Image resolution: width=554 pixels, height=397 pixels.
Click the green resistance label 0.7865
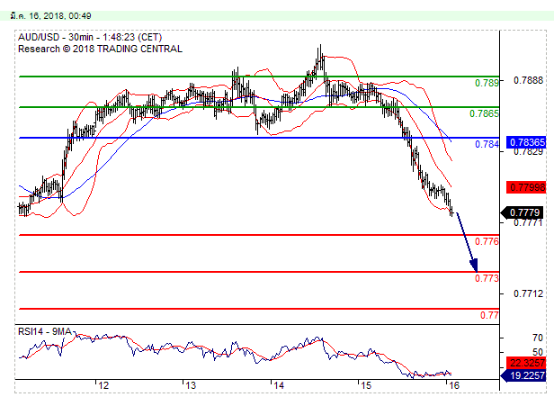pyautogui.click(x=484, y=113)
